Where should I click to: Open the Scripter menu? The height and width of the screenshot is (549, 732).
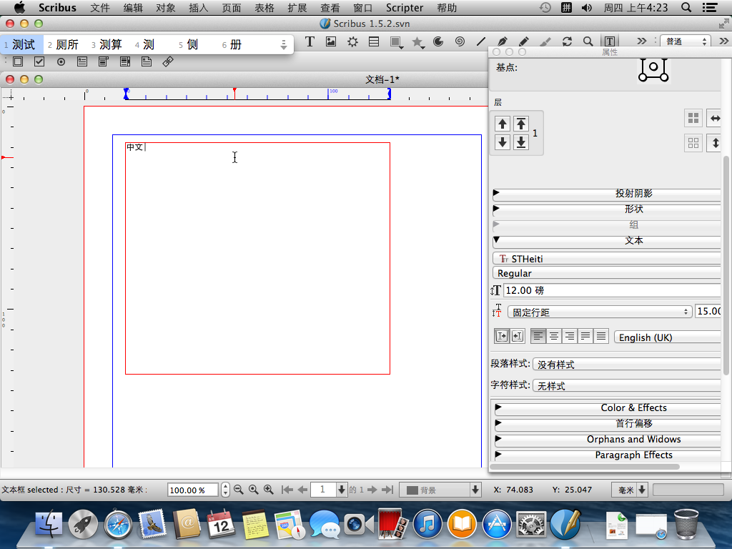[x=405, y=8]
